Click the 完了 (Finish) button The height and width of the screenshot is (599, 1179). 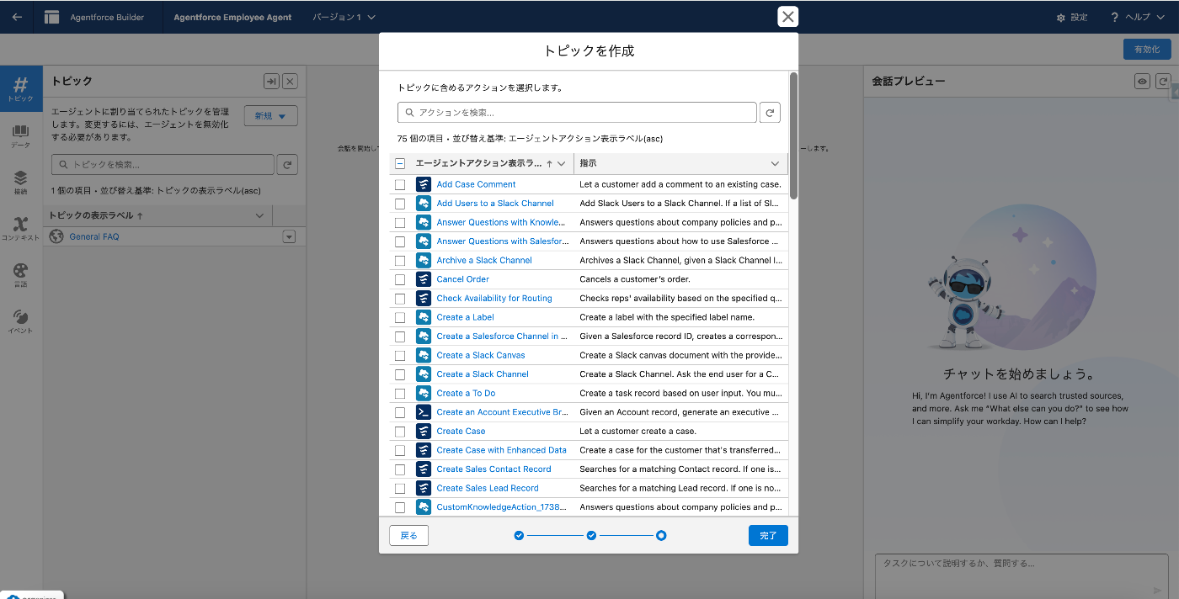(768, 535)
